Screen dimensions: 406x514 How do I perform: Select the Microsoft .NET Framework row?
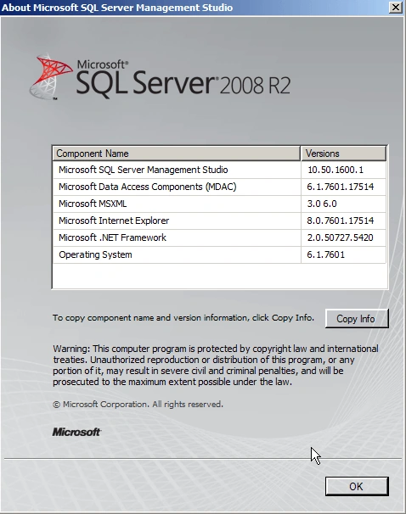pos(219,237)
